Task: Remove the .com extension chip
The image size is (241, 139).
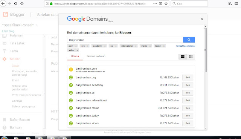Action: coord(76,46)
